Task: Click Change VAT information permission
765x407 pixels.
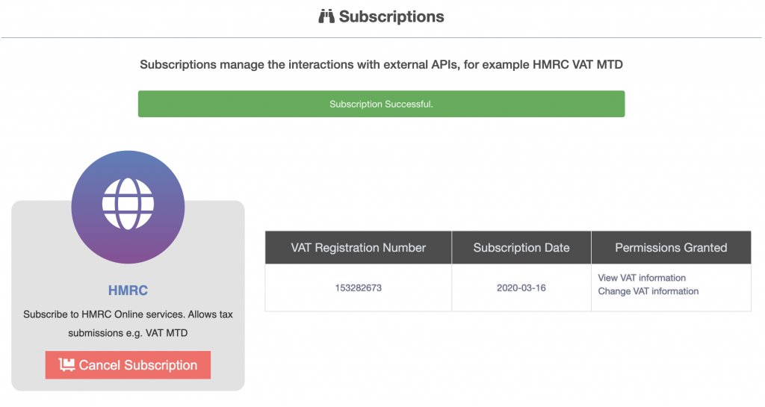Action: [648, 291]
